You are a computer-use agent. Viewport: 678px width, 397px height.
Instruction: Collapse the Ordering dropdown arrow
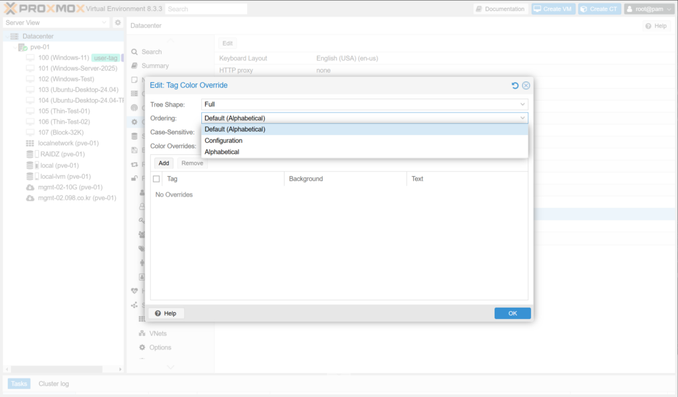522,118
